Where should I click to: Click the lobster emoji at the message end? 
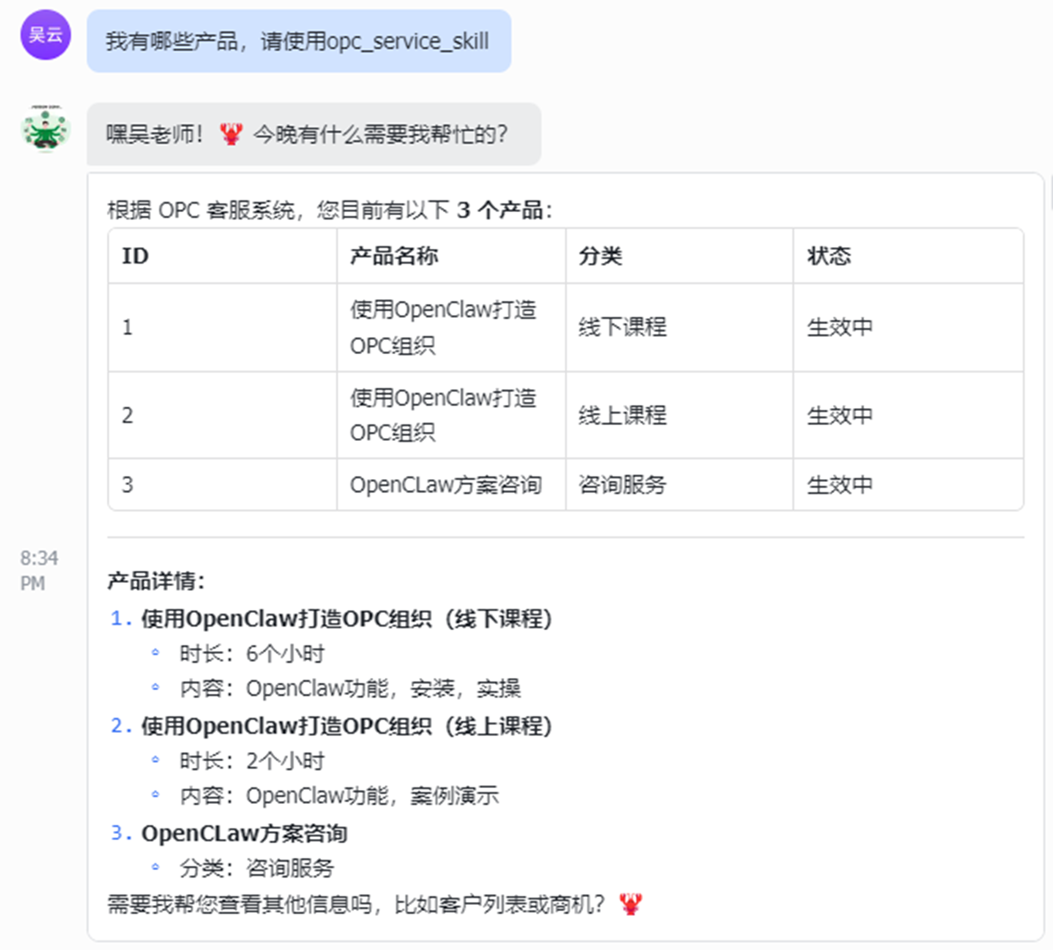point(630,905)
